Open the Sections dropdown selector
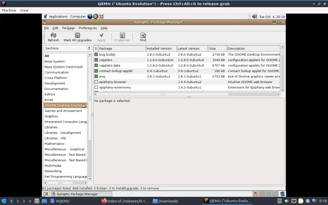This screenshot has height=205, width=328. click(67, 48)
